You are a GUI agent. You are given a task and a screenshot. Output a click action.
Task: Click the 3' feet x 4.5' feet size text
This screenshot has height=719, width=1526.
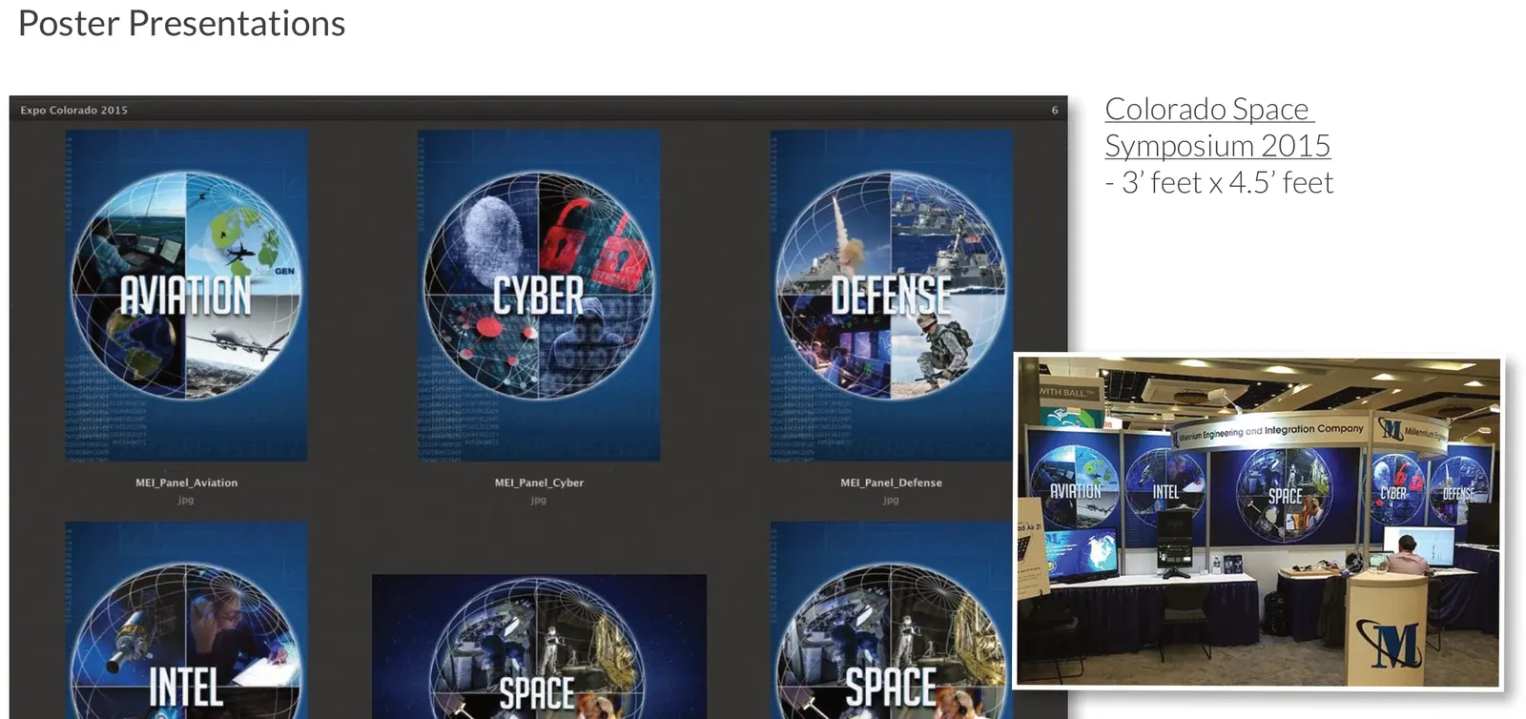tap(1227, 182)
